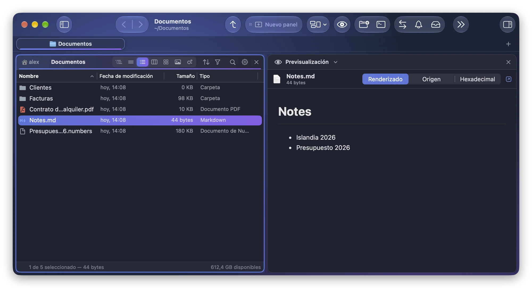532x288 pixels.
Task: Go to alex home in breadcrumb
Action: pos(31,62)
